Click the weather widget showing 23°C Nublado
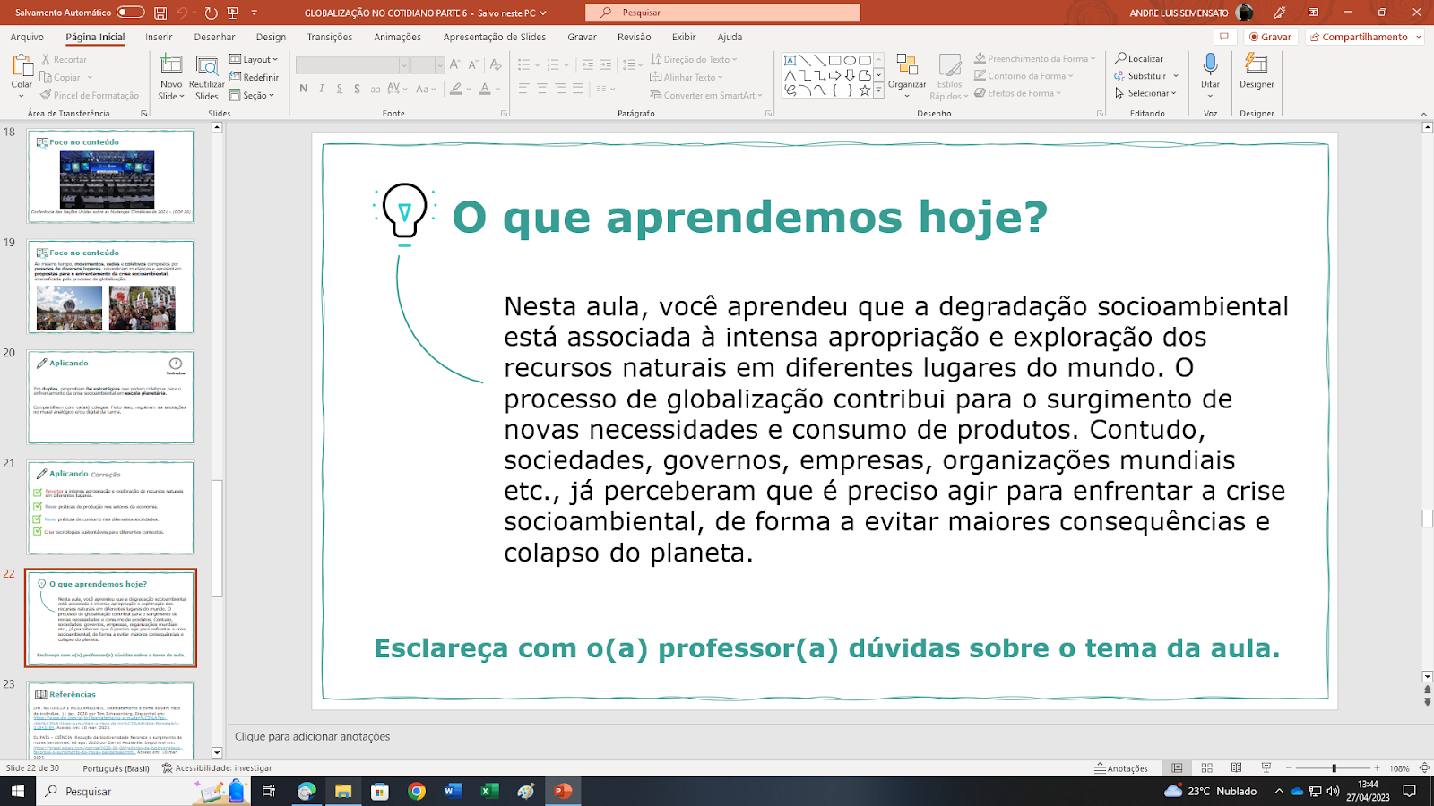1434x806 pixels. (x=1210, y=791)
